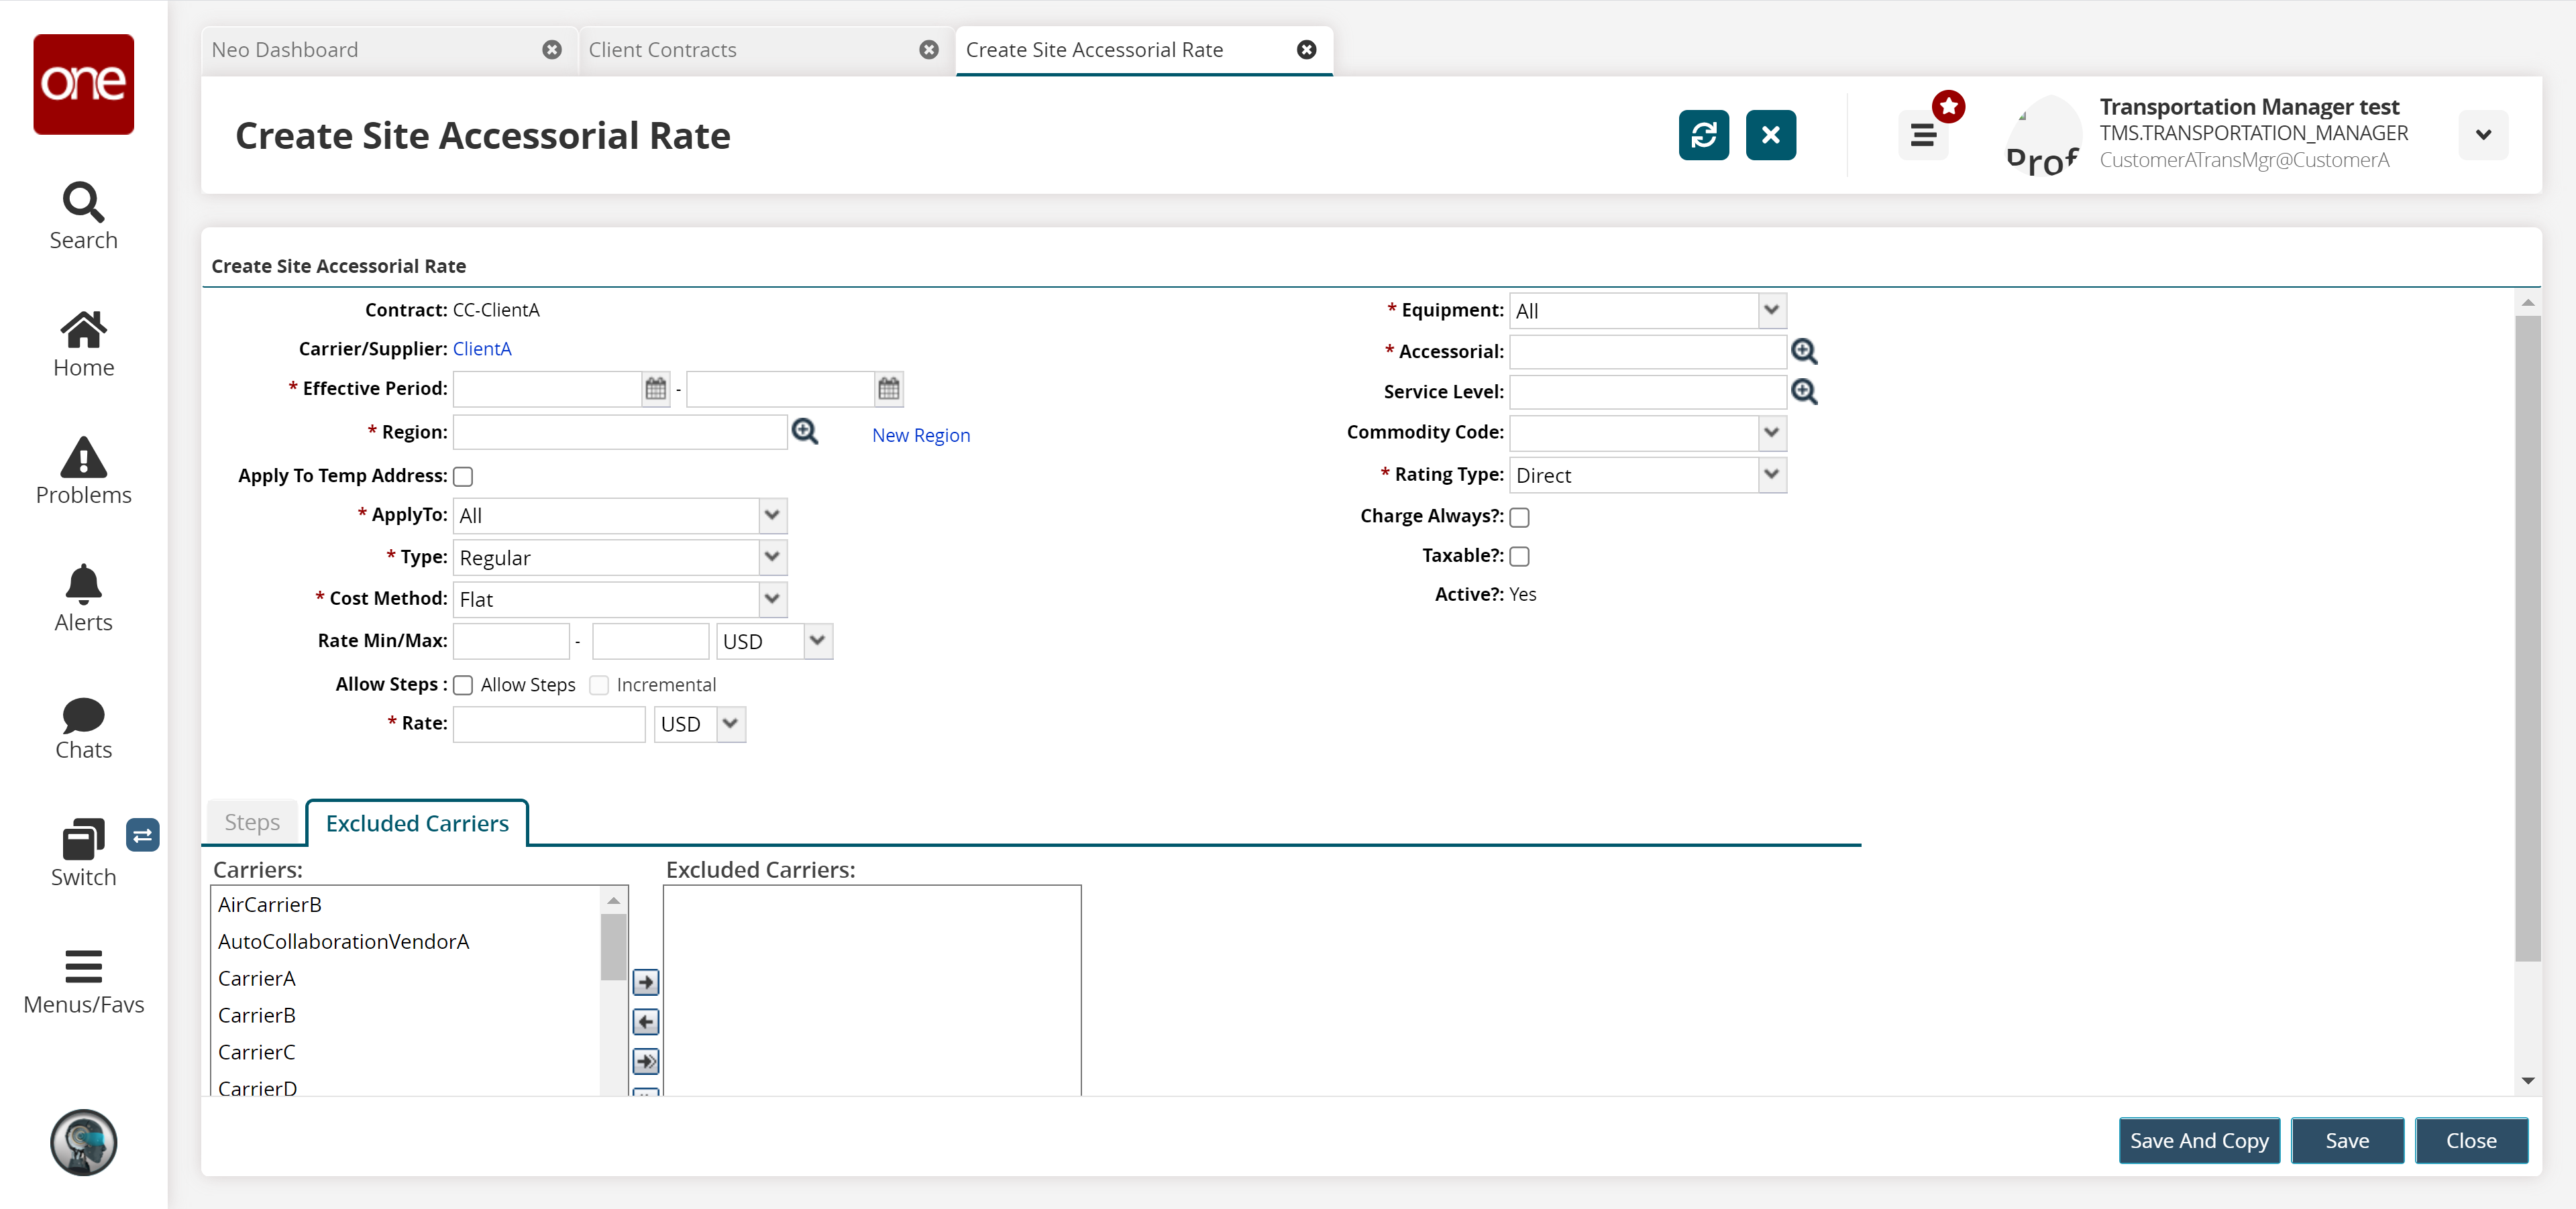Open the Rating Type dropdown
Screen dimensions: 2576x1209
pos(1771,475)
